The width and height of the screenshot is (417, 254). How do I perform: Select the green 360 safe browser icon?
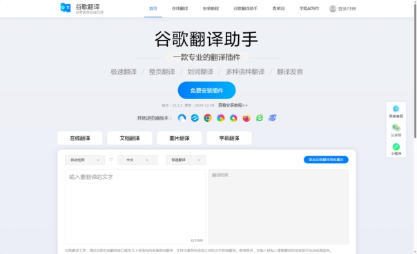tap(260, 118)
